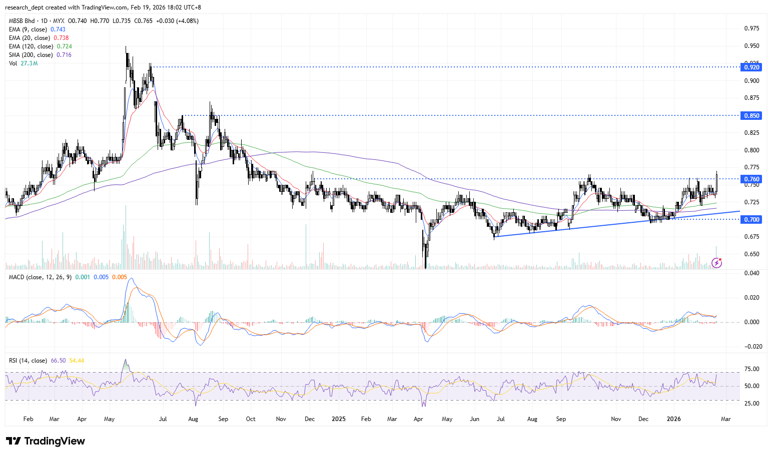Click the MBSB Bhd symbol title
The width and height of the screenshot is (772, 456).
[x=22, y=21]
